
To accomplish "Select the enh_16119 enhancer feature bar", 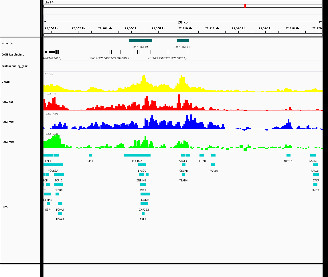I will (141, 41).
